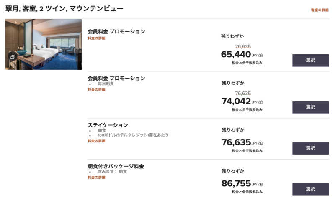
Task: Open the 客室の詳細 link
Action: (320, 10)
